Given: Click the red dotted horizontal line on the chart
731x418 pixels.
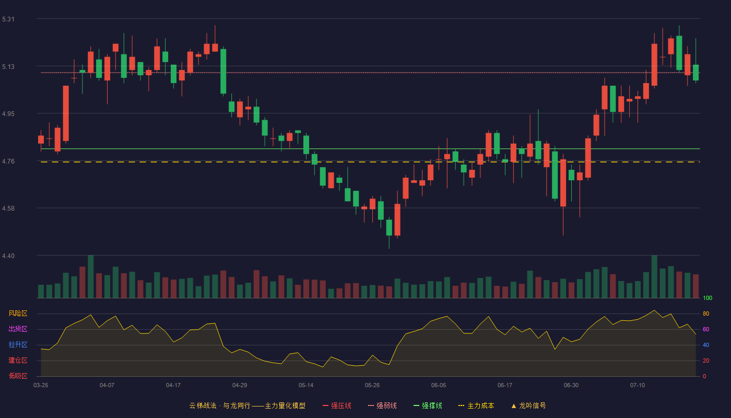Looking at the screenshot, I should pyautogui.click(x=370, y=73).
